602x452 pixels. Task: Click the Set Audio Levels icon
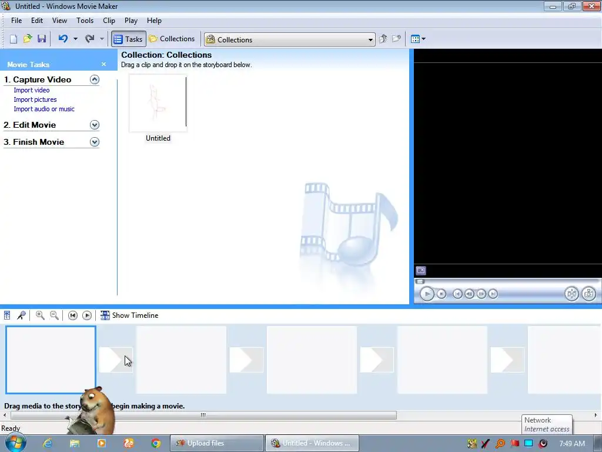point(7,315)
